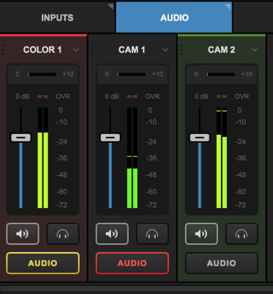
Task: Switch to the INPUTS tab
Action: [x=57, y=18]
